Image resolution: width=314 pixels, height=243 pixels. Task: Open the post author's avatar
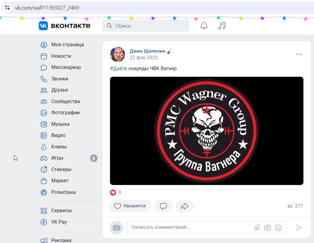(x=118, y=54)
